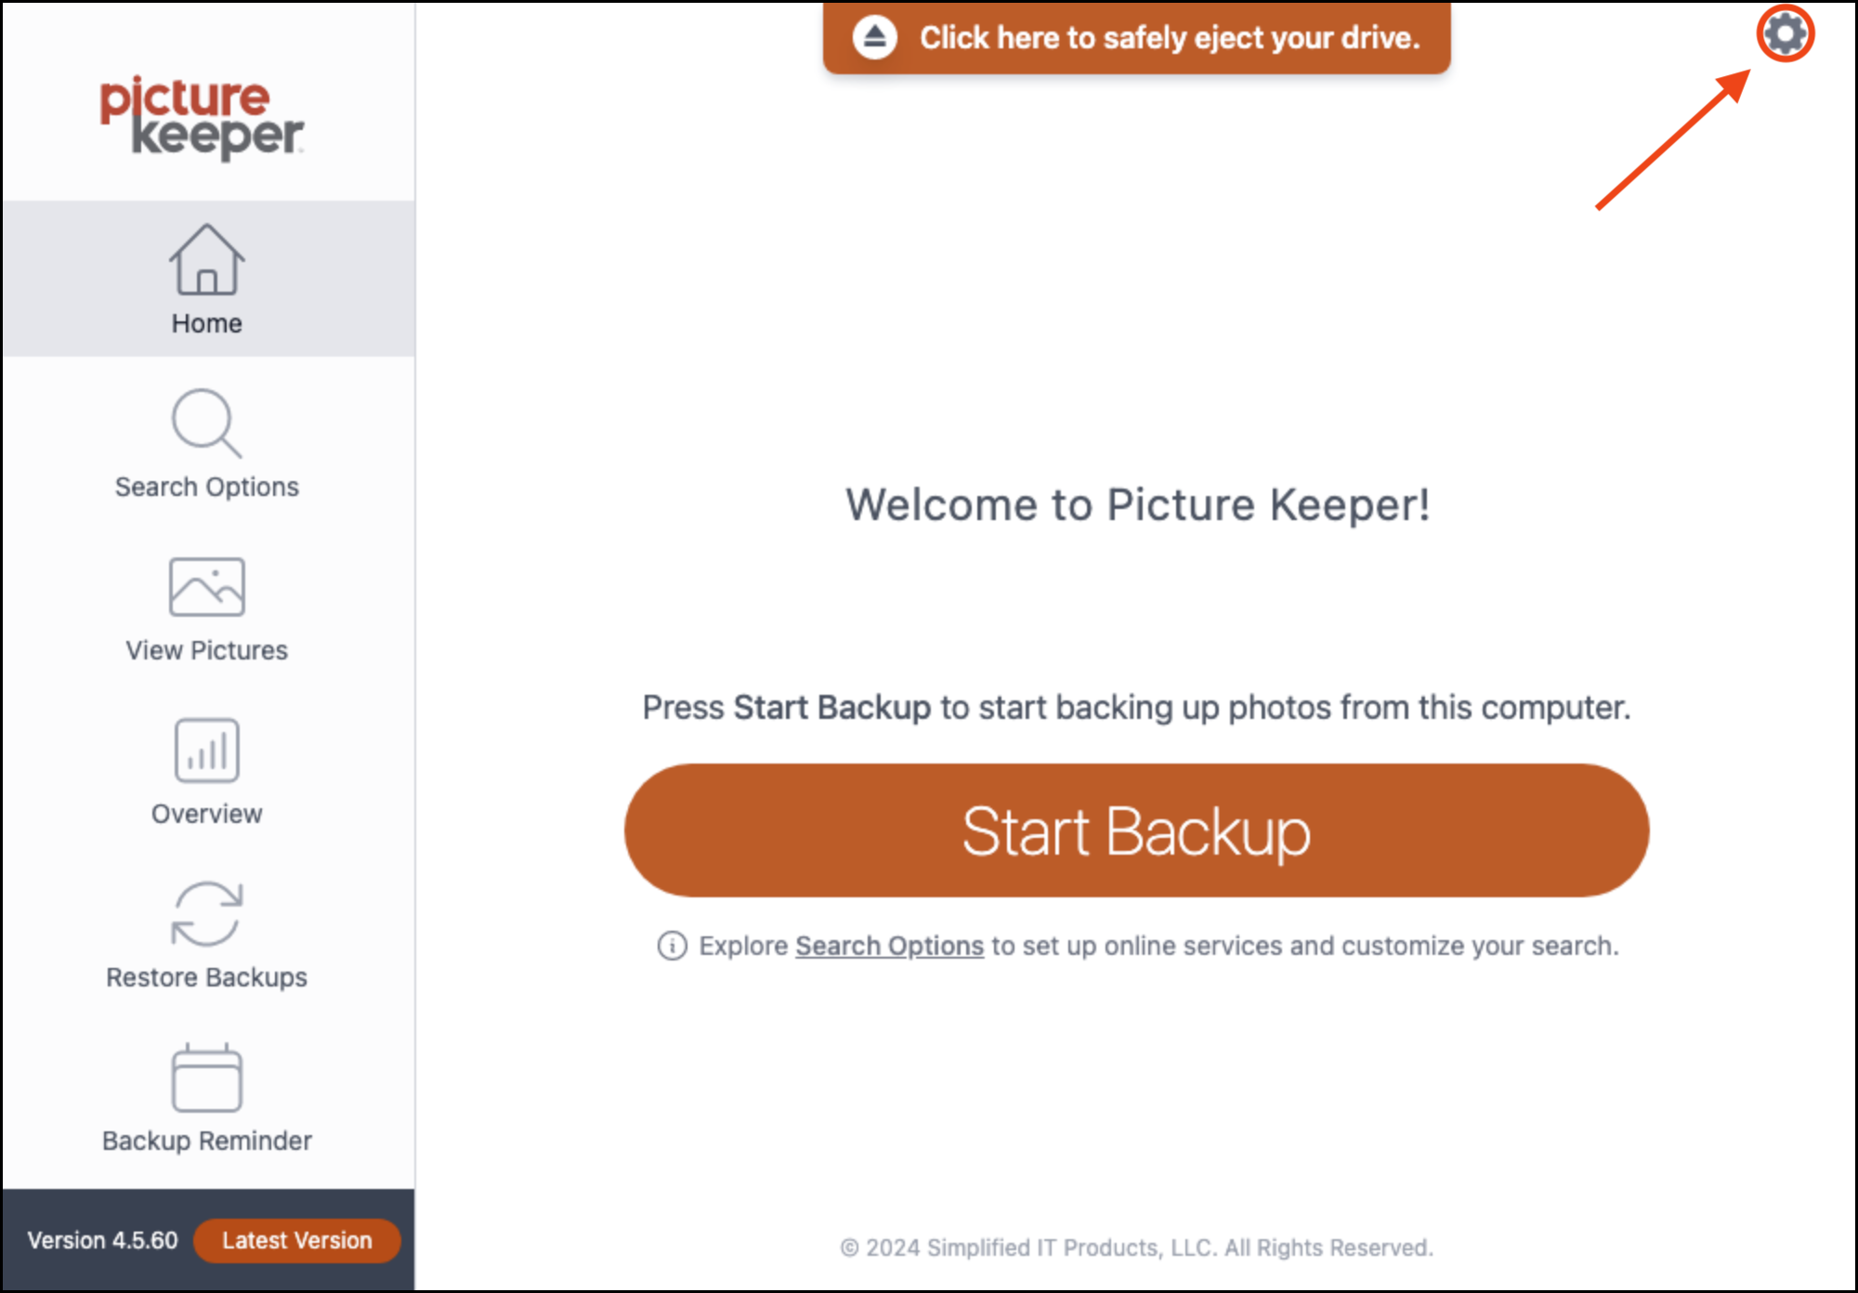Select the View Pictures image icon
The width and height of the screenshot is (1858, 1293).
click(206, 586)
